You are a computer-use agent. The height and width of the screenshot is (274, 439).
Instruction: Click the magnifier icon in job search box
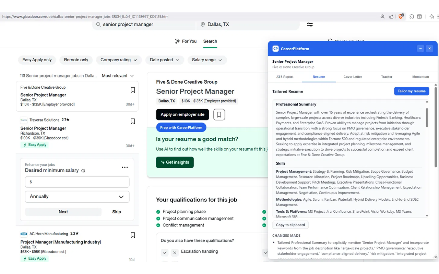[x=98, y=25]
